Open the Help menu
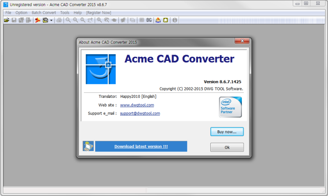 77,13
